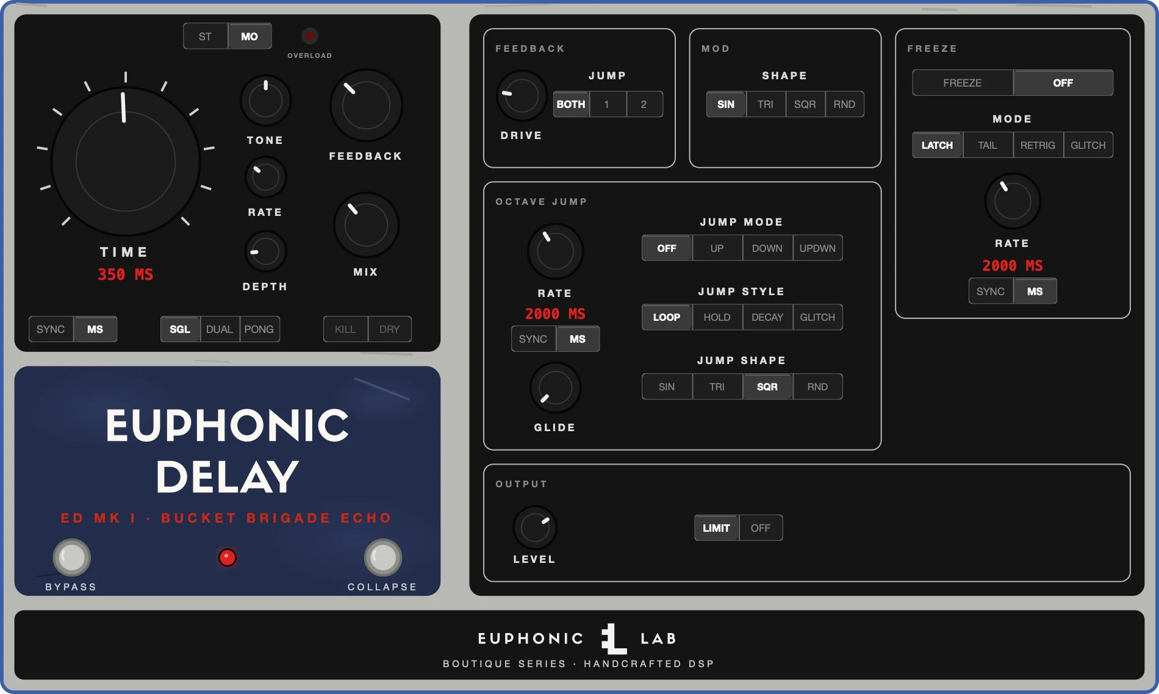The image size is (1159, 694).
Task: Click the large TIME knob
Action: coord(126,162)
